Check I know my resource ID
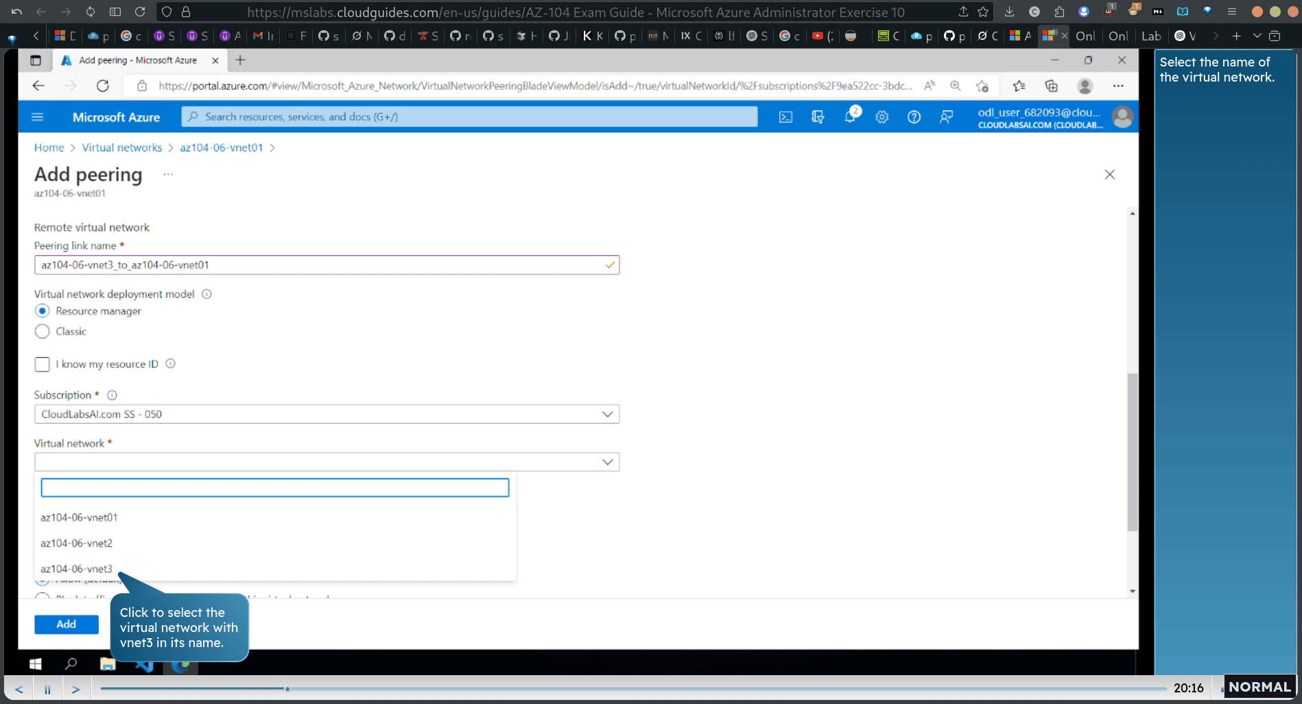Image resolution: width=1302 pixels, height=704 pixels. (x=43, y=364)
